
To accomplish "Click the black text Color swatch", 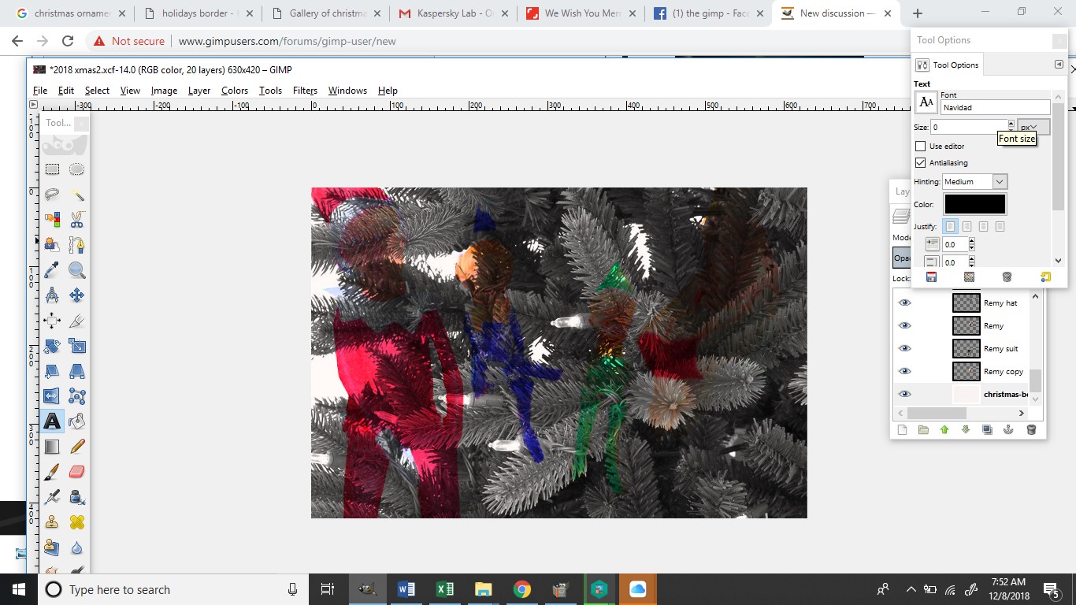I will tap(975, 204).
